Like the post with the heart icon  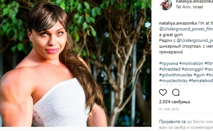(x=163, y=93)
